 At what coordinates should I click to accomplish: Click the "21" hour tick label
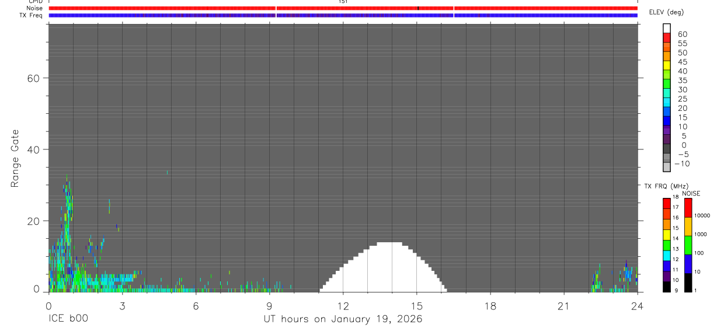click(x=563, y=306)
